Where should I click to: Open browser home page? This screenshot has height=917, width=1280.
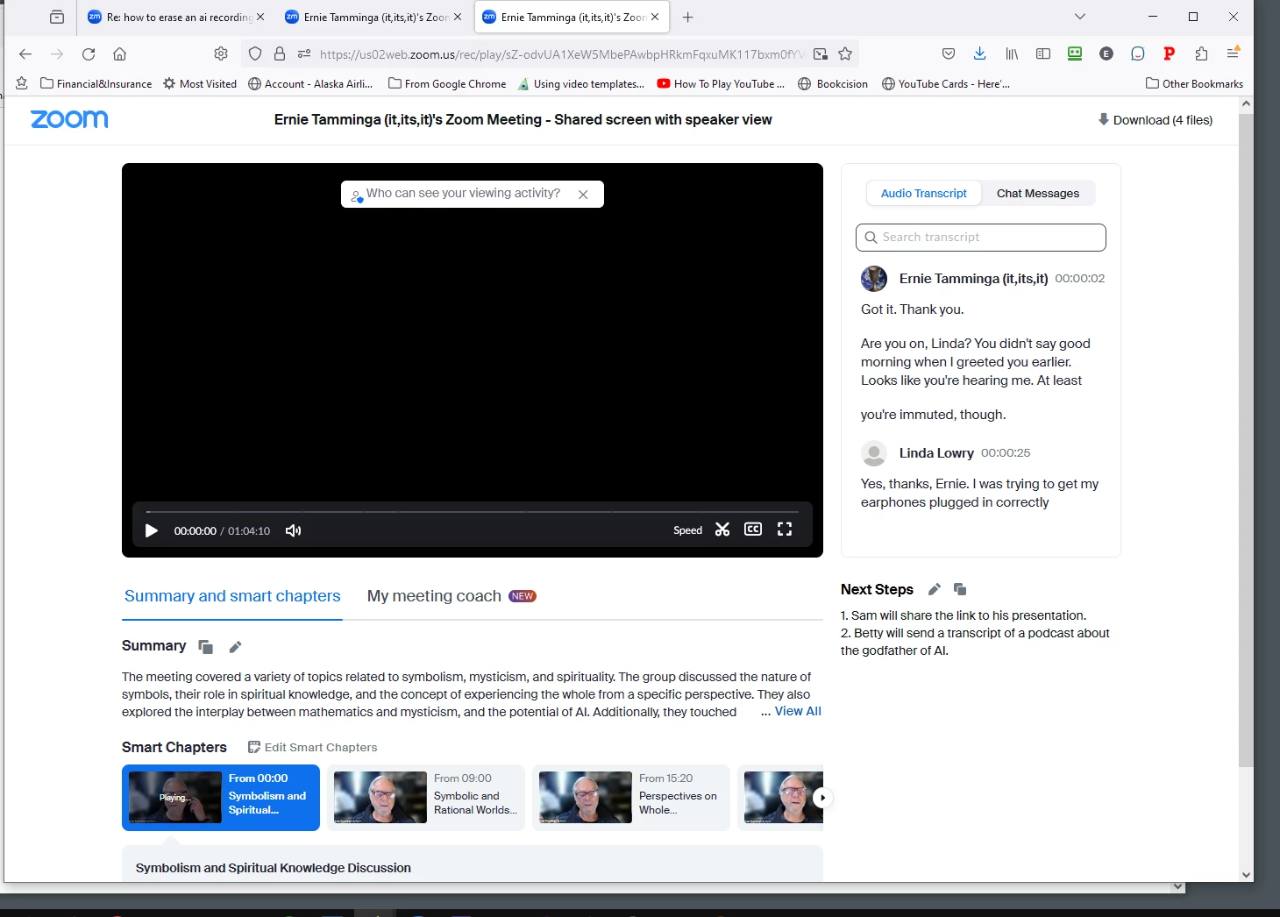tap(120, 53)
